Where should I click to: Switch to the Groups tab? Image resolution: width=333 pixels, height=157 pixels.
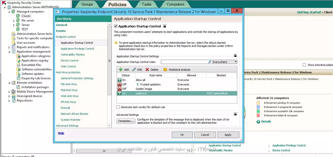pyautogui.click(x=87, y=4)
